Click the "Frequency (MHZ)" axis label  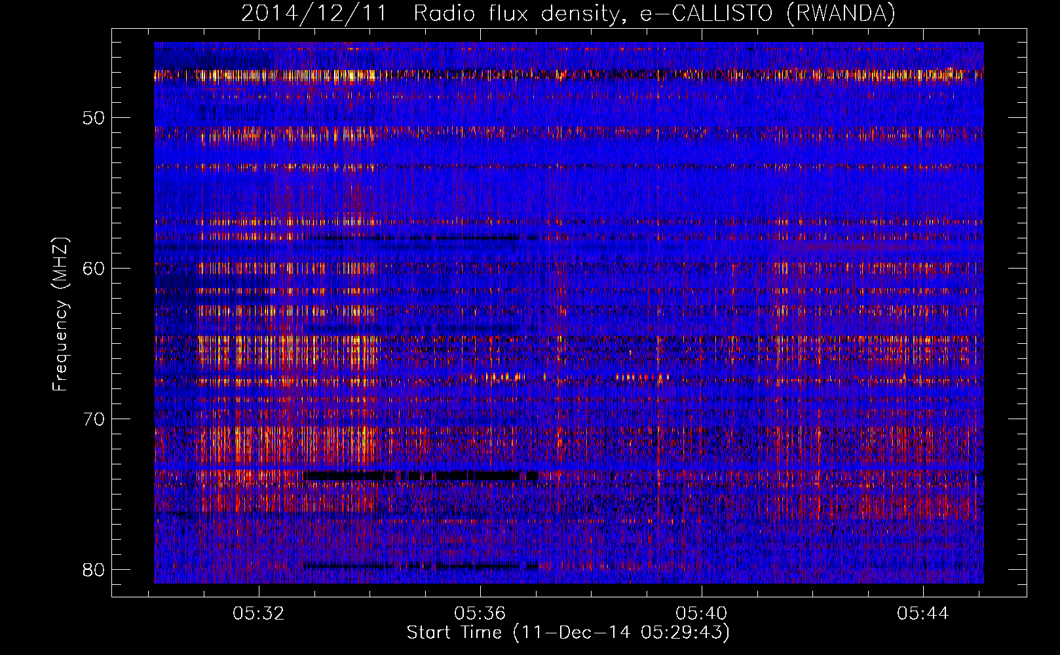[x=60, y=314]
